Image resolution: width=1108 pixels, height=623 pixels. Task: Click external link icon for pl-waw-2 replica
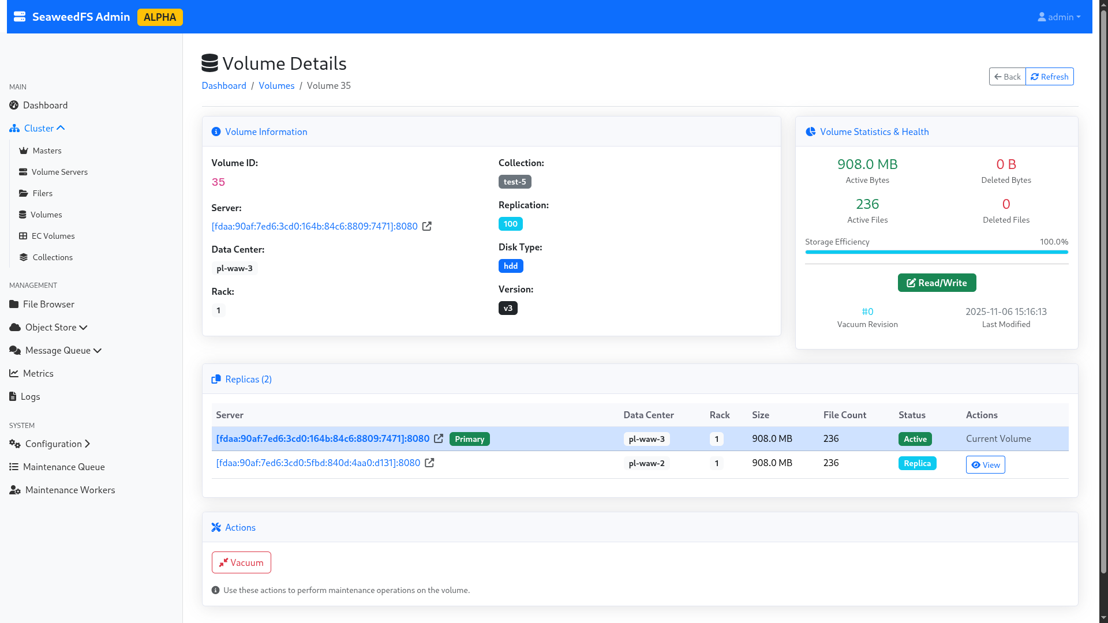[x=429, y=463]
